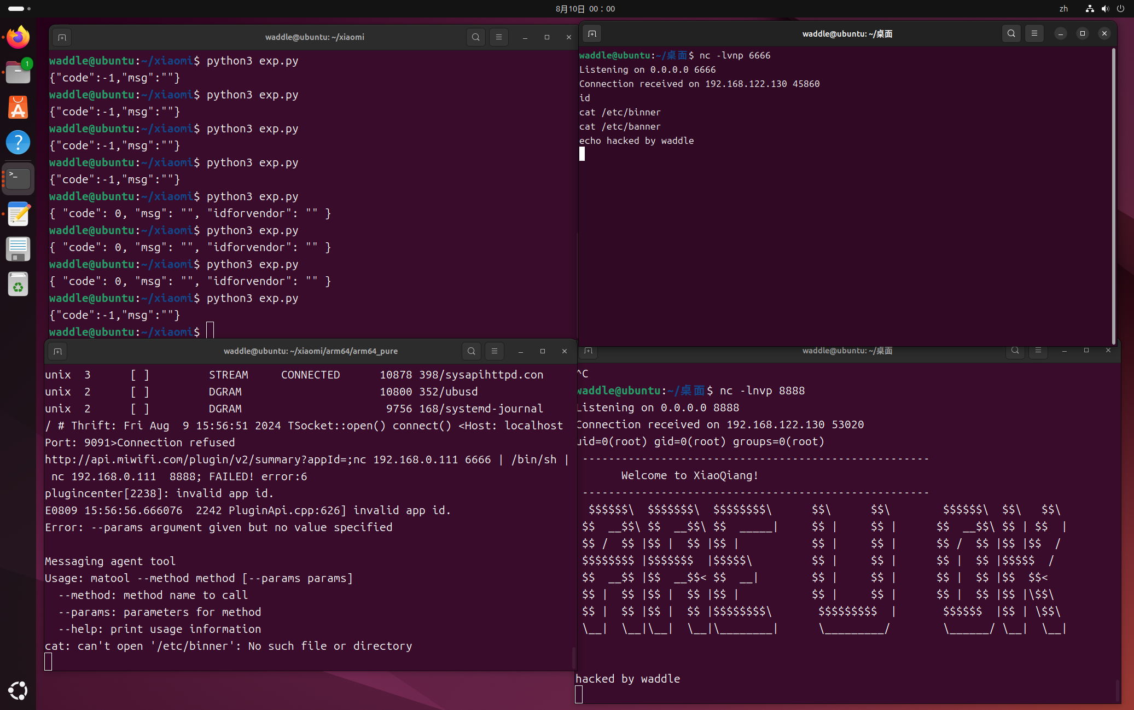The image size is (1134, 710).
Task: Click the ~/xiaomi terminal title text
Action: [315, 37]
